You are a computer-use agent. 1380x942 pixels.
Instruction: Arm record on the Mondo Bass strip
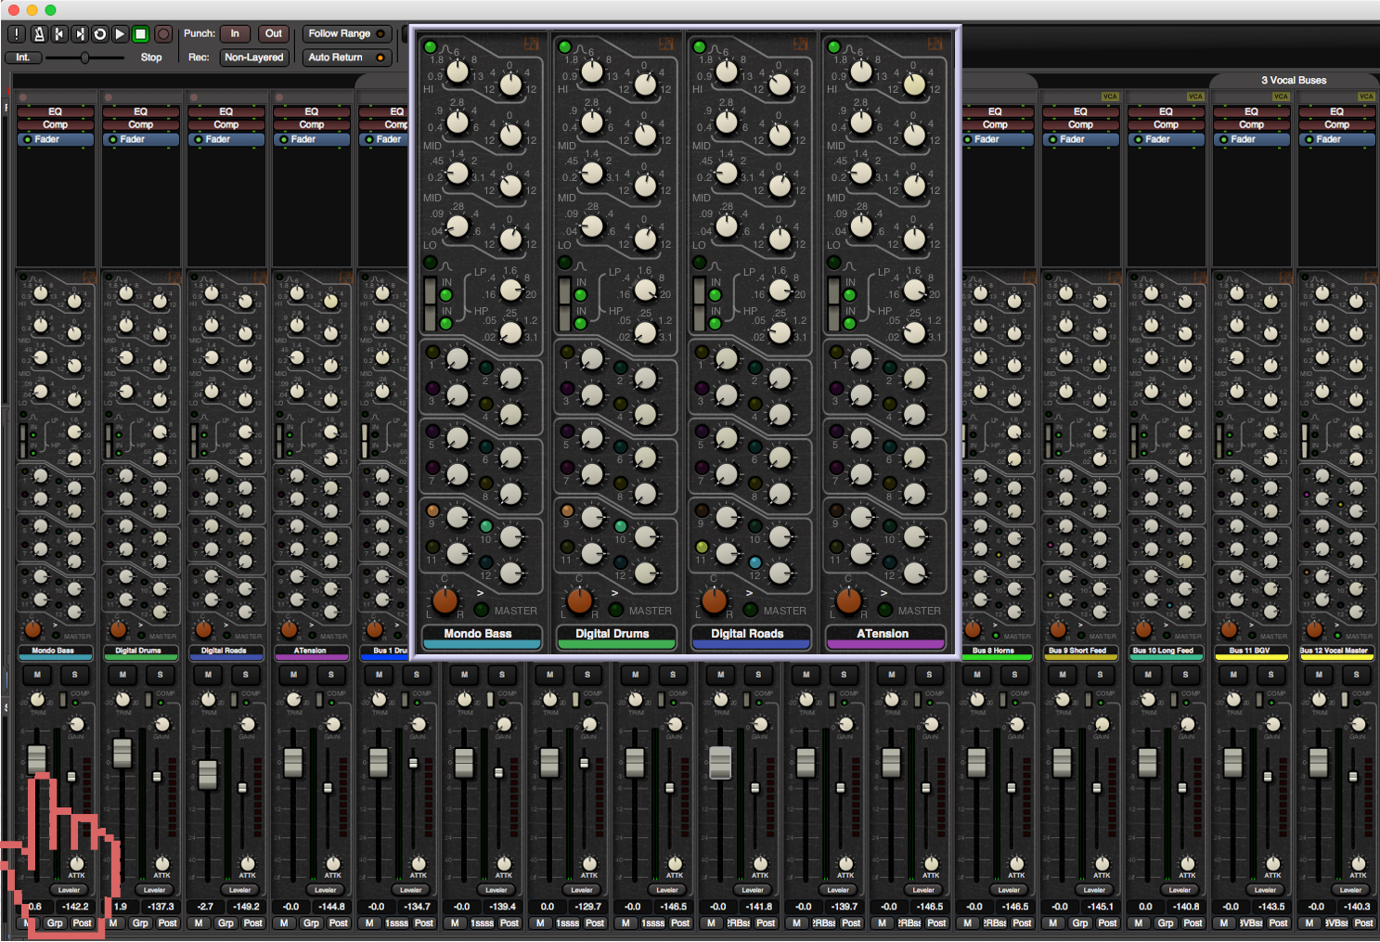tap(23, 97)
